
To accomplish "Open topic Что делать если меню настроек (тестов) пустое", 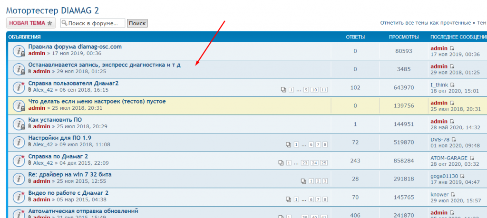I will tap(97, 102).
